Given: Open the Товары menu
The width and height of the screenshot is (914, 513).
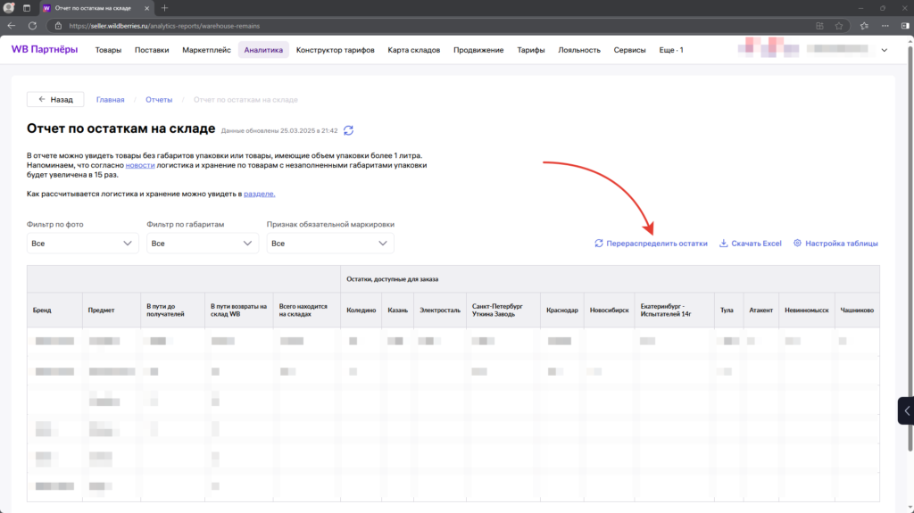Looking at the screenshot, I should click(x=108, y=50).
